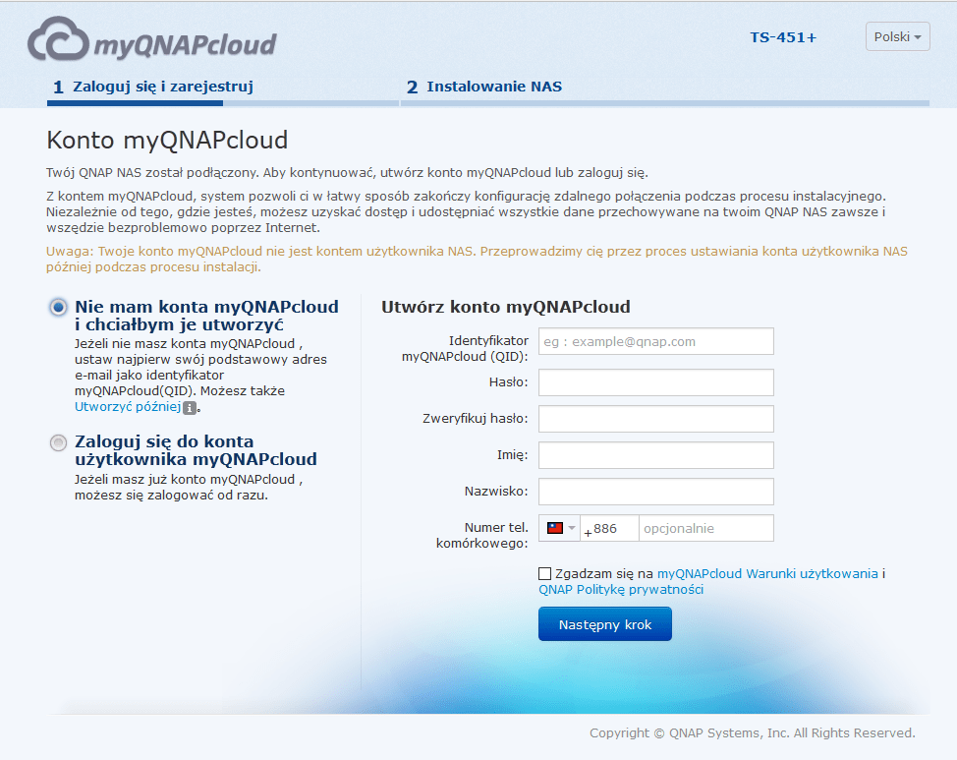957x760 pixels.
Task: Open 'QNAP Politykę prywatności' link
Action: click(621, 590)
